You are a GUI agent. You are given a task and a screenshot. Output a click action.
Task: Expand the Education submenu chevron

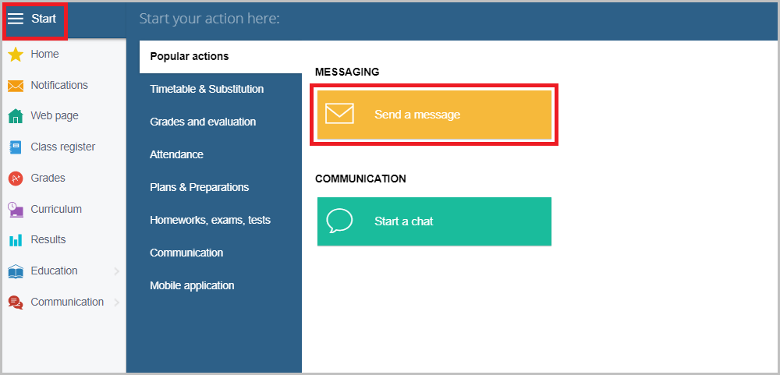click(117, 271)
